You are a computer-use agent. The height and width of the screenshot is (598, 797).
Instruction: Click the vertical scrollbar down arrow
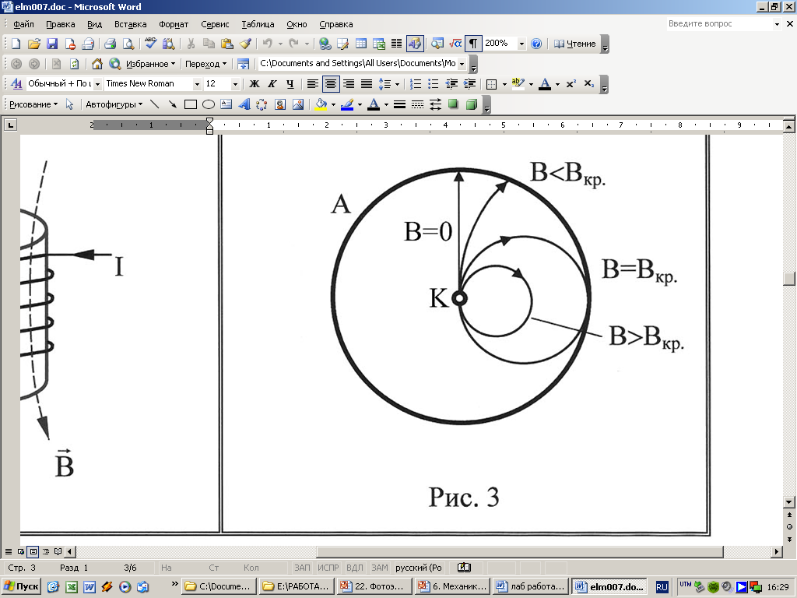(x=789, y=502)
